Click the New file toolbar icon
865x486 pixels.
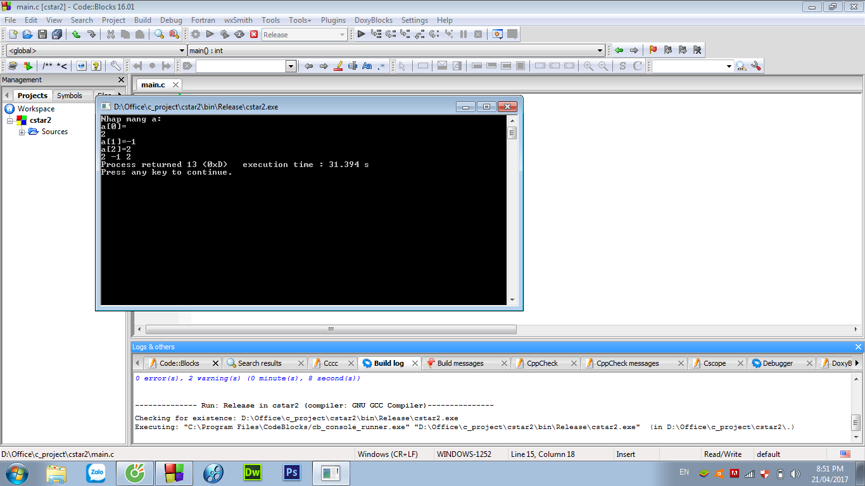(x=12, y=34)
